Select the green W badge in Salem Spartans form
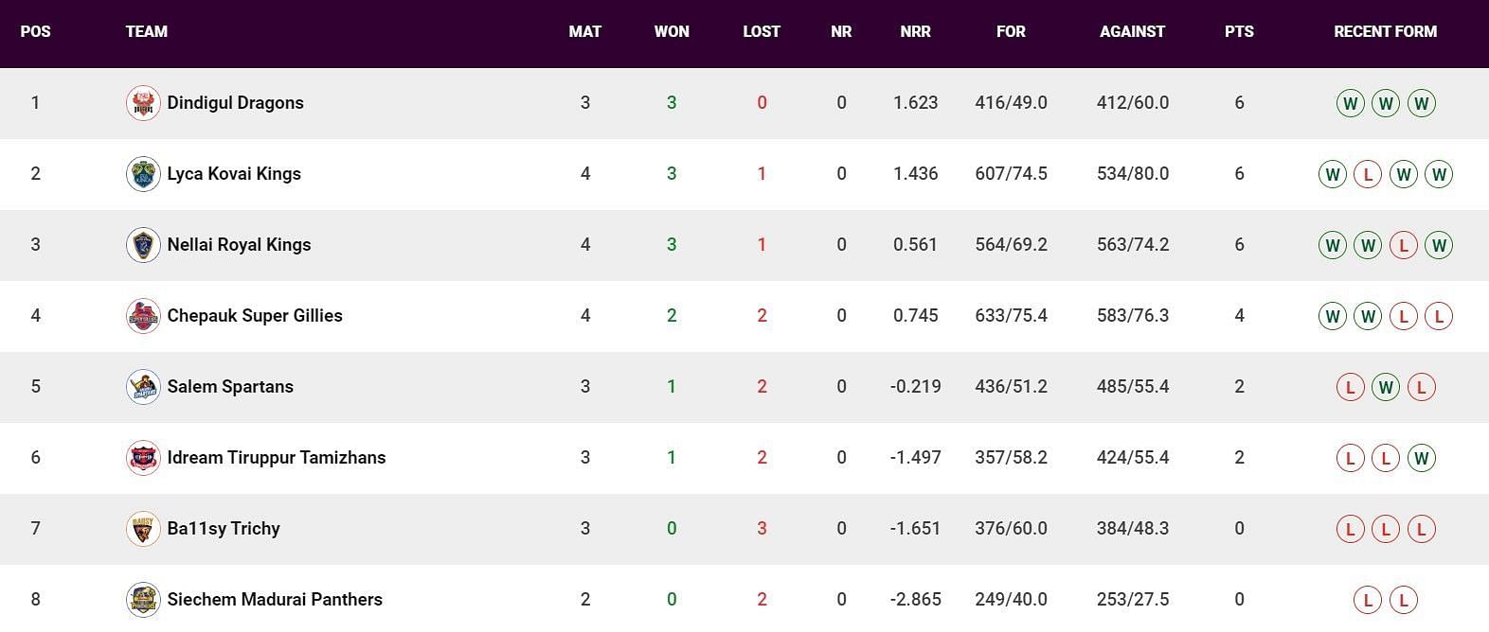Image resolution: width=1489 pixels, height=632 pixels. click(1385, 387)
